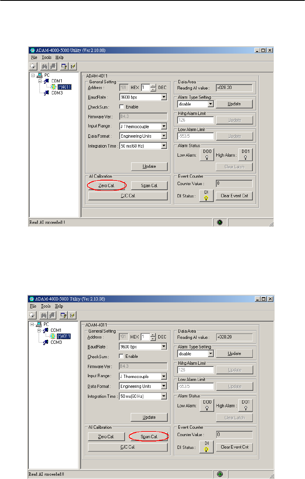This screenshot has height=479, width=305.
Task: Click the address DEC input field in top window
Action: (146, 87)
